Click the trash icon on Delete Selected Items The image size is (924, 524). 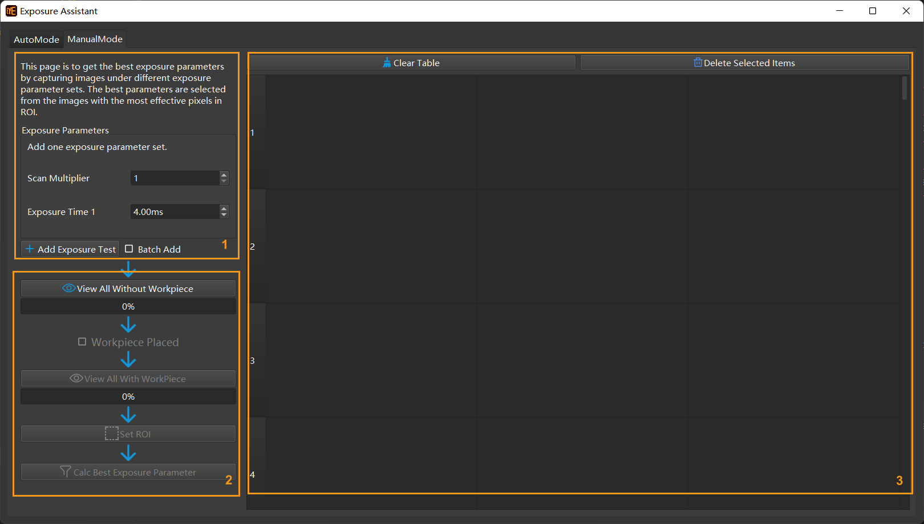pyautogui.click(x=698, y=63)
